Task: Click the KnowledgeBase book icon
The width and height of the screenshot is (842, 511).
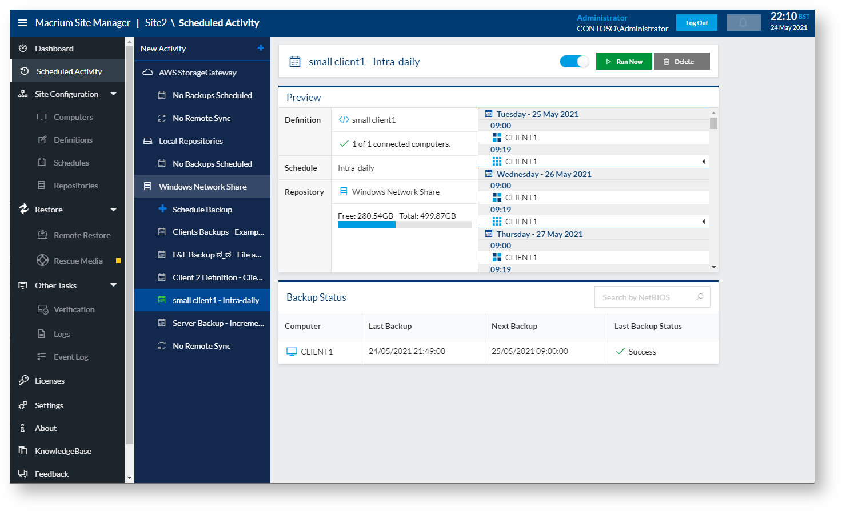Action: click(23, 451)
